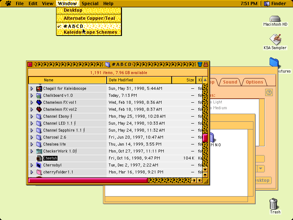Click the help question mark in Appearance window
This screenshot has height=220, width=293.
269,92
